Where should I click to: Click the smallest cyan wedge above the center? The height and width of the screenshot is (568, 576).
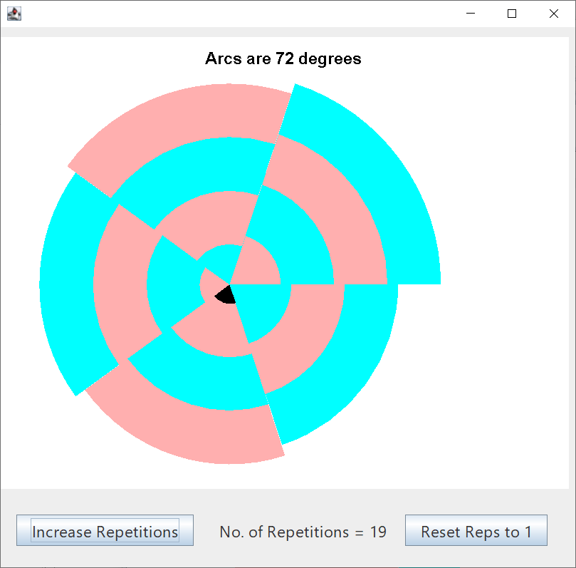point(217,260)
